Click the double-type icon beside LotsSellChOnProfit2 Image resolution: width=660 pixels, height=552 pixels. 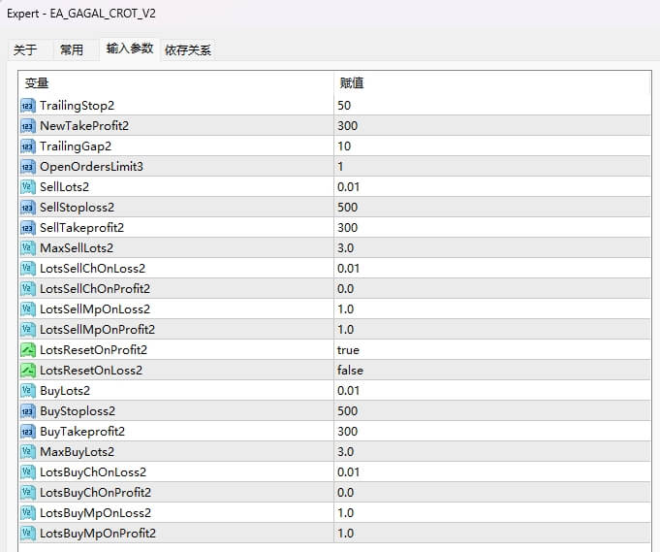pyautogui.click(x=28, y=289)
